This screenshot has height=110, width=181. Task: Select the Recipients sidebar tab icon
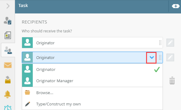tap(8, 50)
